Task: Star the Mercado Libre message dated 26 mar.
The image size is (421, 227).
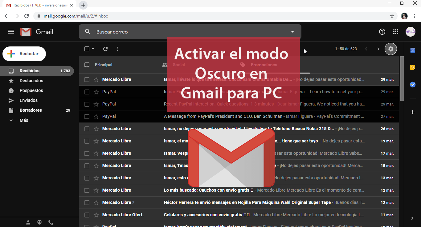Action: [96, 129]
